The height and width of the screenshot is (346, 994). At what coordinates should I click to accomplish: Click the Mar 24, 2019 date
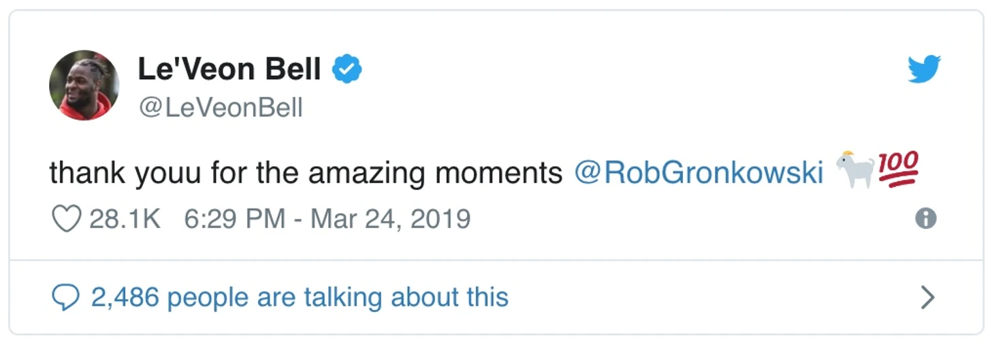[x=390, y=219]
